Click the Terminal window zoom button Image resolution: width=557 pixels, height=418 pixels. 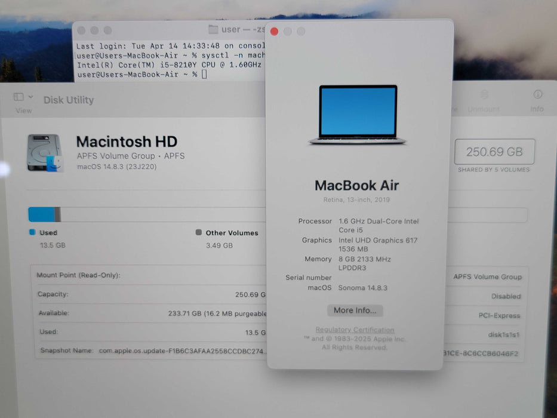coord(107,30)
